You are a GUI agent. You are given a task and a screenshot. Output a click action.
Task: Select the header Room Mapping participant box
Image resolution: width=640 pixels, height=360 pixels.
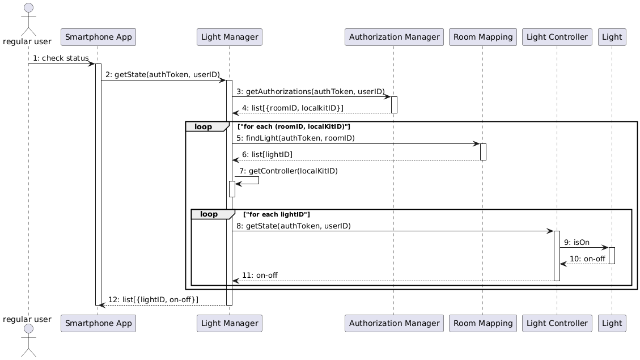pyautogui.click(x=482, y=37)
